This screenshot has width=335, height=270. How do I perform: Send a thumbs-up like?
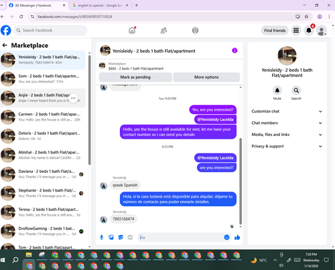[237, 237]
